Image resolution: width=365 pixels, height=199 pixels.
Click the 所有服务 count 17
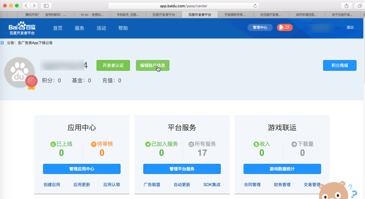[x=202, y=153]
